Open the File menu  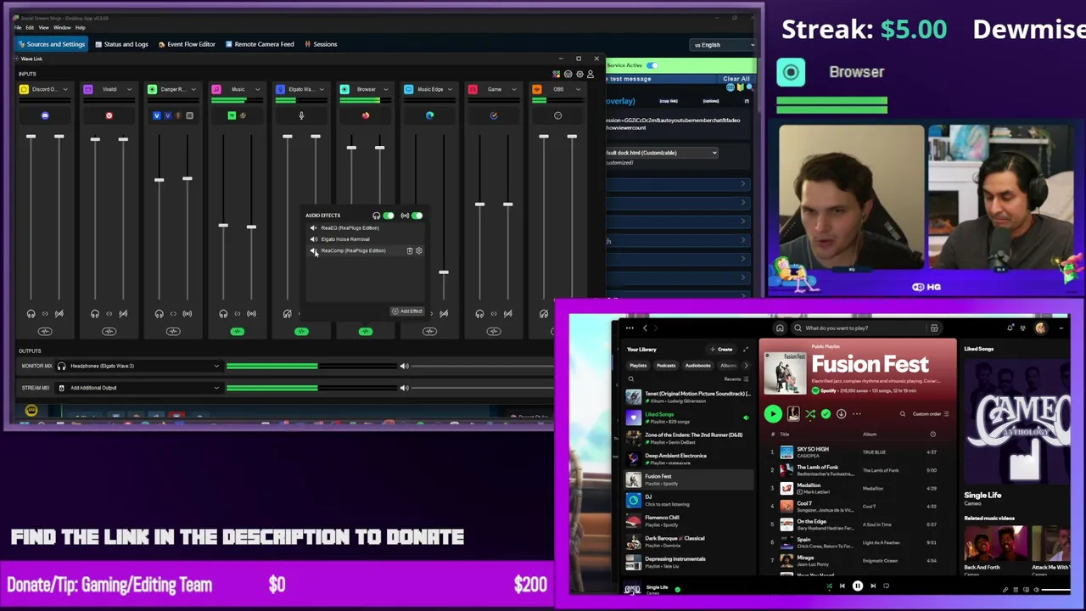click(18, 27)
